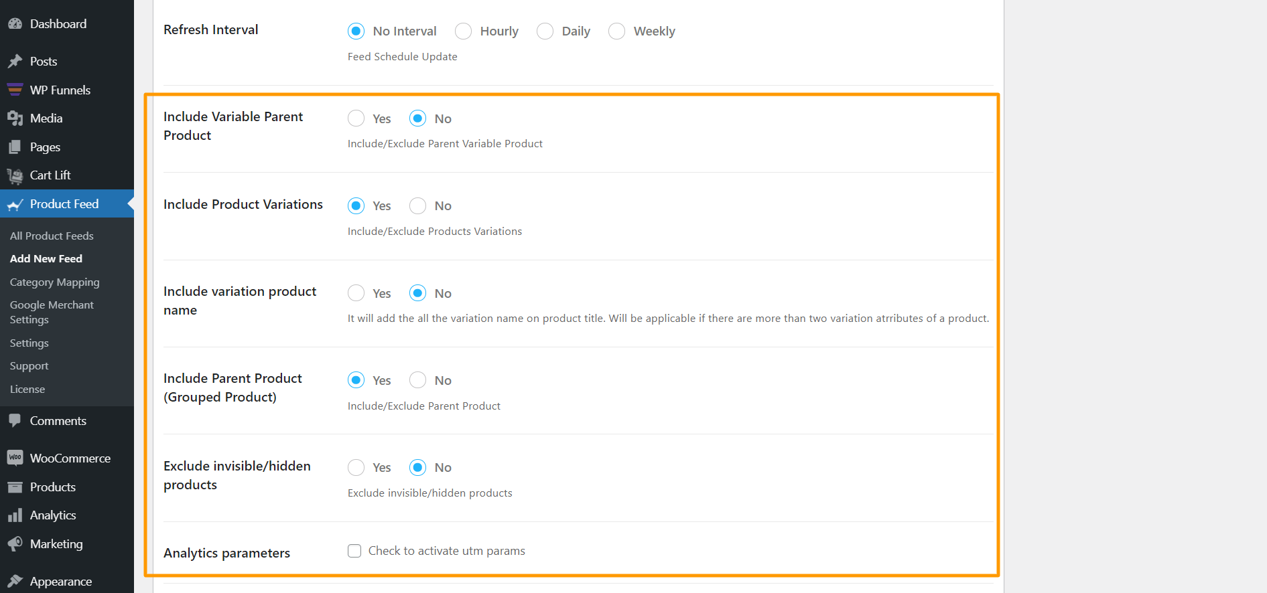
Task: Click the WP Funnels funnel icon
Action: click(x=15, y=90)
